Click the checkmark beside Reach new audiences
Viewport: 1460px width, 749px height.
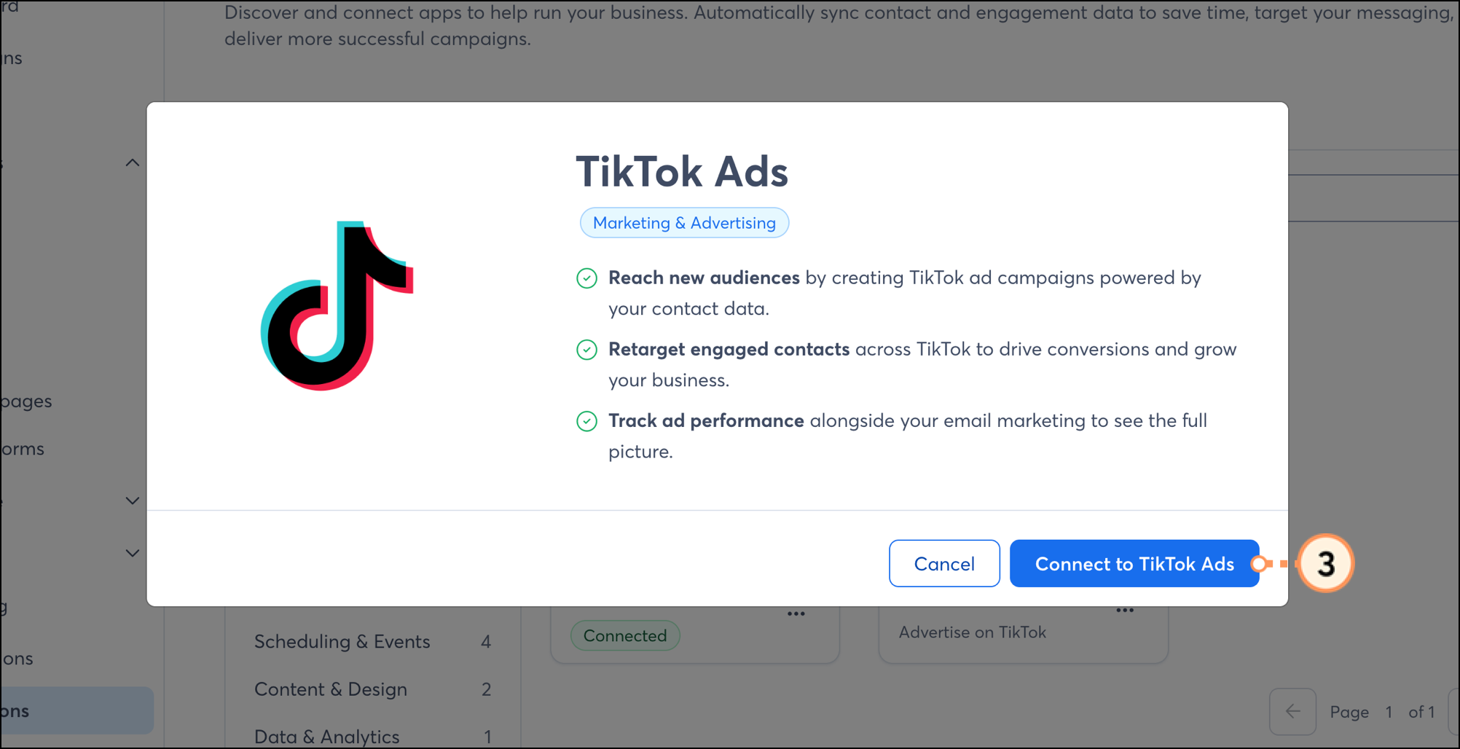tap(587, 278)
